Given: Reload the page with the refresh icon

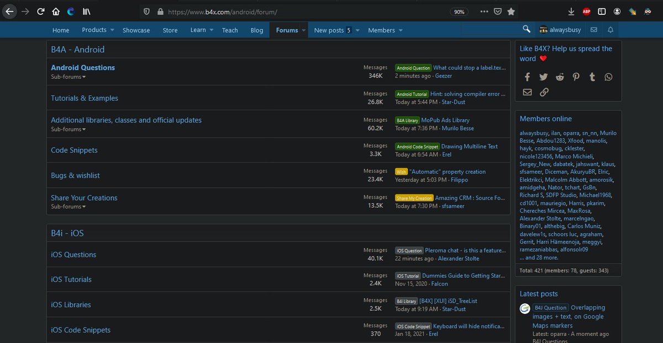Looking at the screenshot, I should coord(41,11).
